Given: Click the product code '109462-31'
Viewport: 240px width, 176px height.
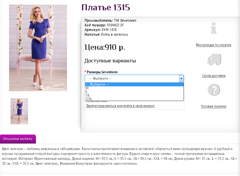Looking at the screenshot, I should point(115,25).
